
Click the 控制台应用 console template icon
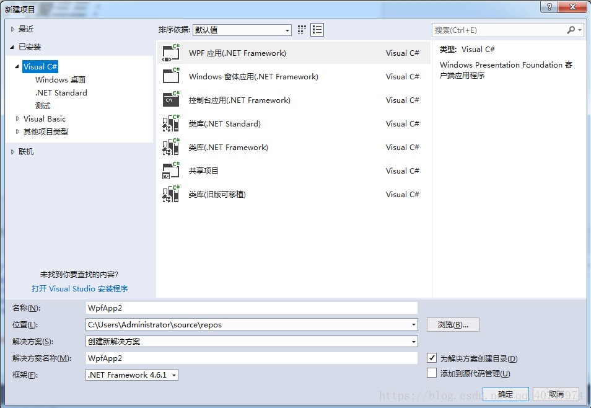171,100
